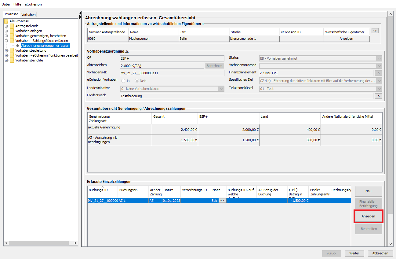Collapse Vorhaben - Zahlungsflüsse erfassen node
Screen dimensions: 396x259
(x=6, y=41)
